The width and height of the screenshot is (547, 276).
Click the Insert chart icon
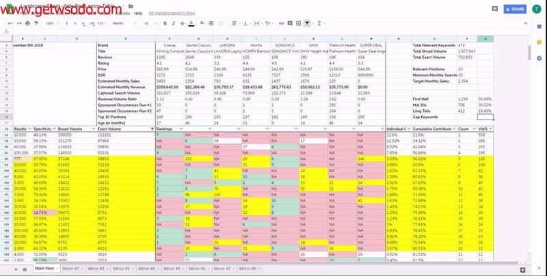pyautogui.click(x=298, y=23)
